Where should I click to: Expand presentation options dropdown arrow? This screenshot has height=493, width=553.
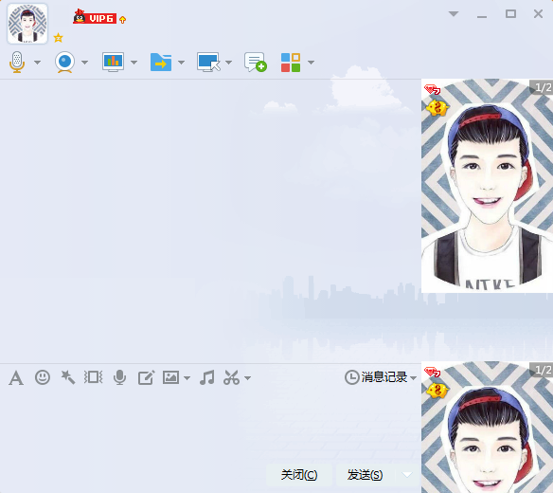coord(134,63)
